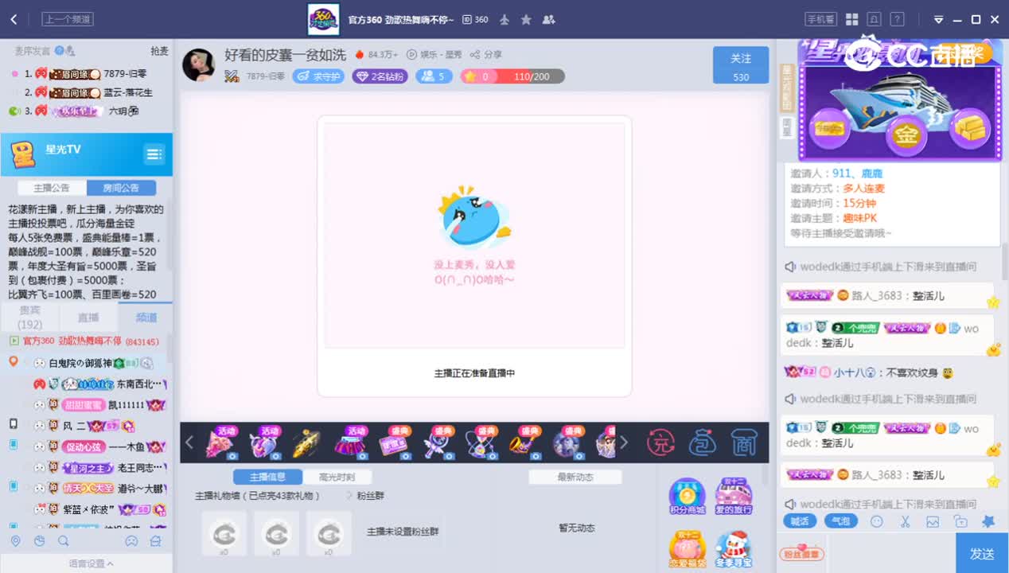Screen dimensions: 1009x573
Task: Click the 110/200 star progress bar
Action: point(513,76)
